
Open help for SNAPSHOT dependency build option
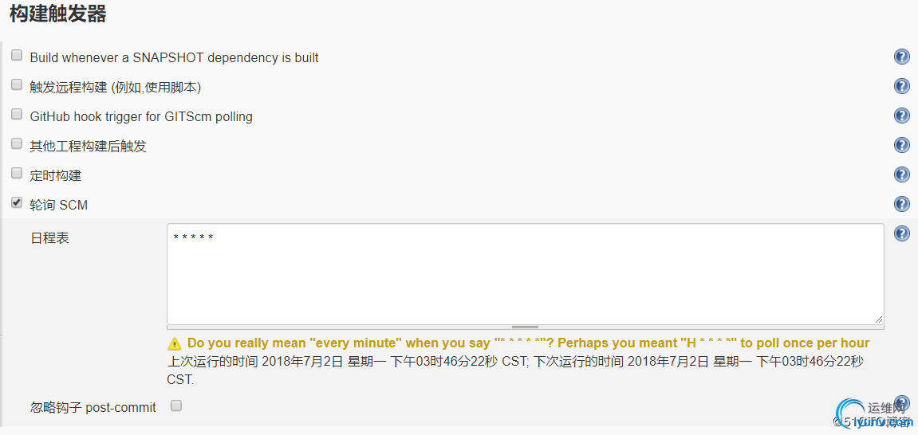[x=901, y=57]
